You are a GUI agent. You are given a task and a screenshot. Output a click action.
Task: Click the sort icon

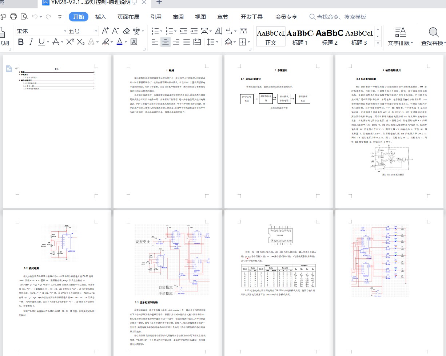coord(219,31)
